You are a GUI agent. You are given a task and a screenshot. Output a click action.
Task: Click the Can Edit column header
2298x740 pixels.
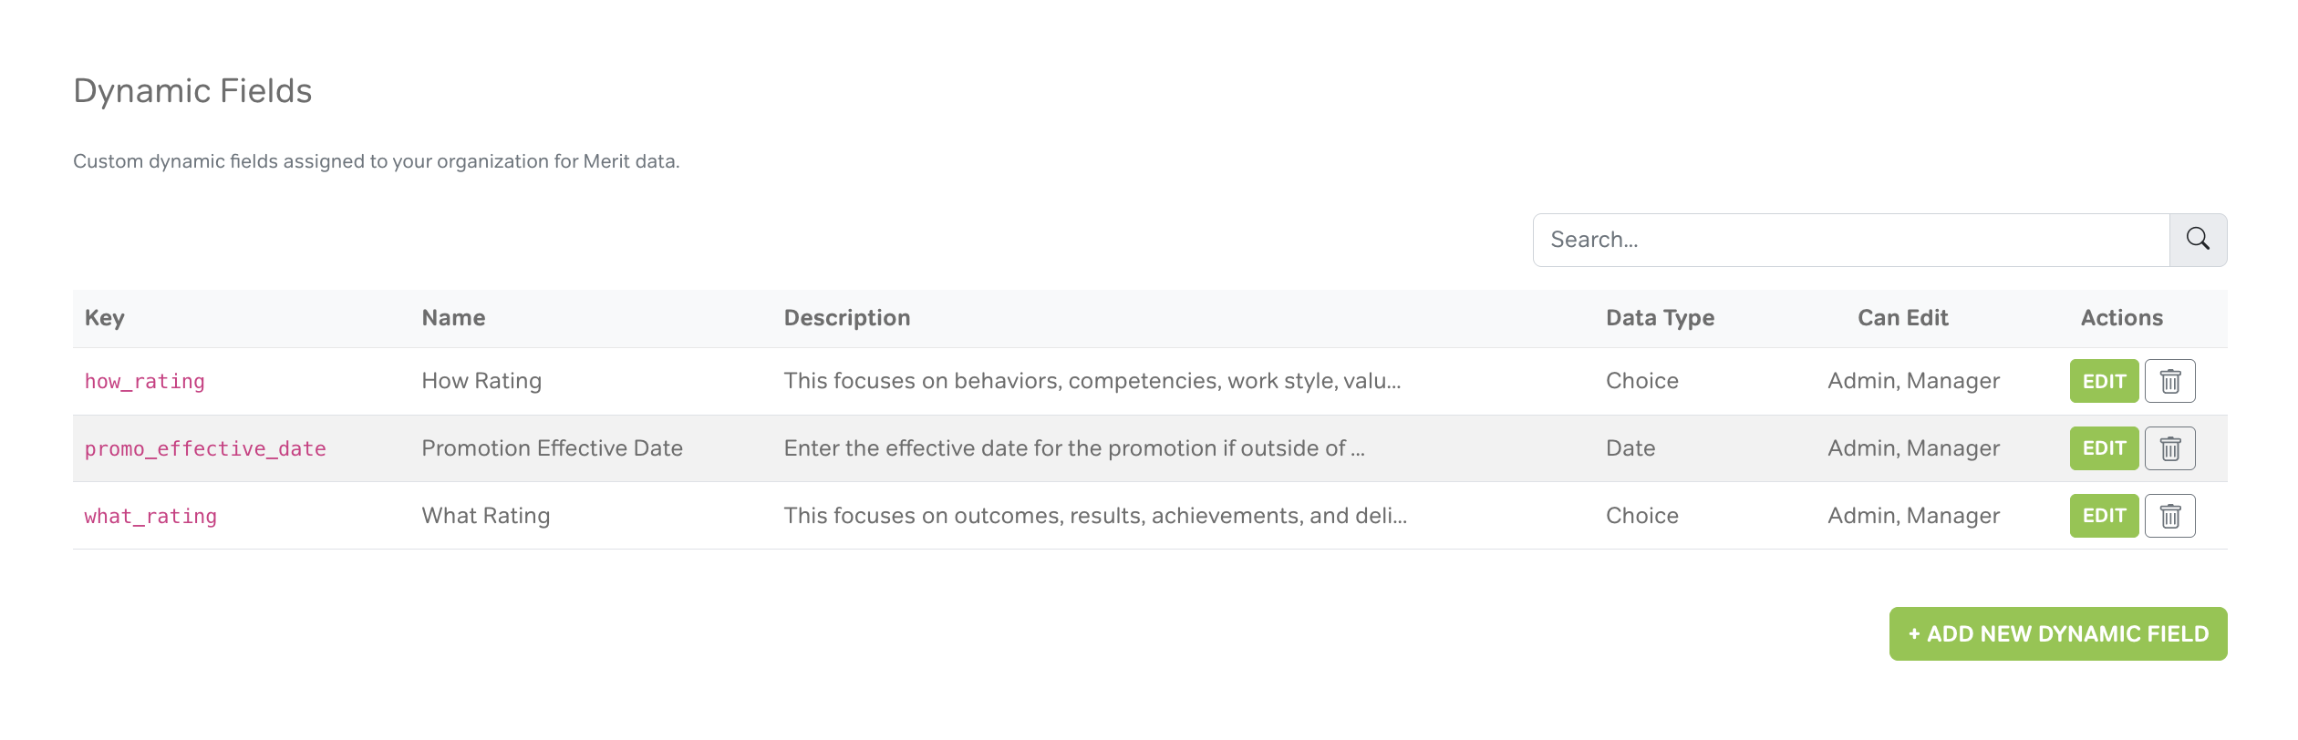point(1903,318)
